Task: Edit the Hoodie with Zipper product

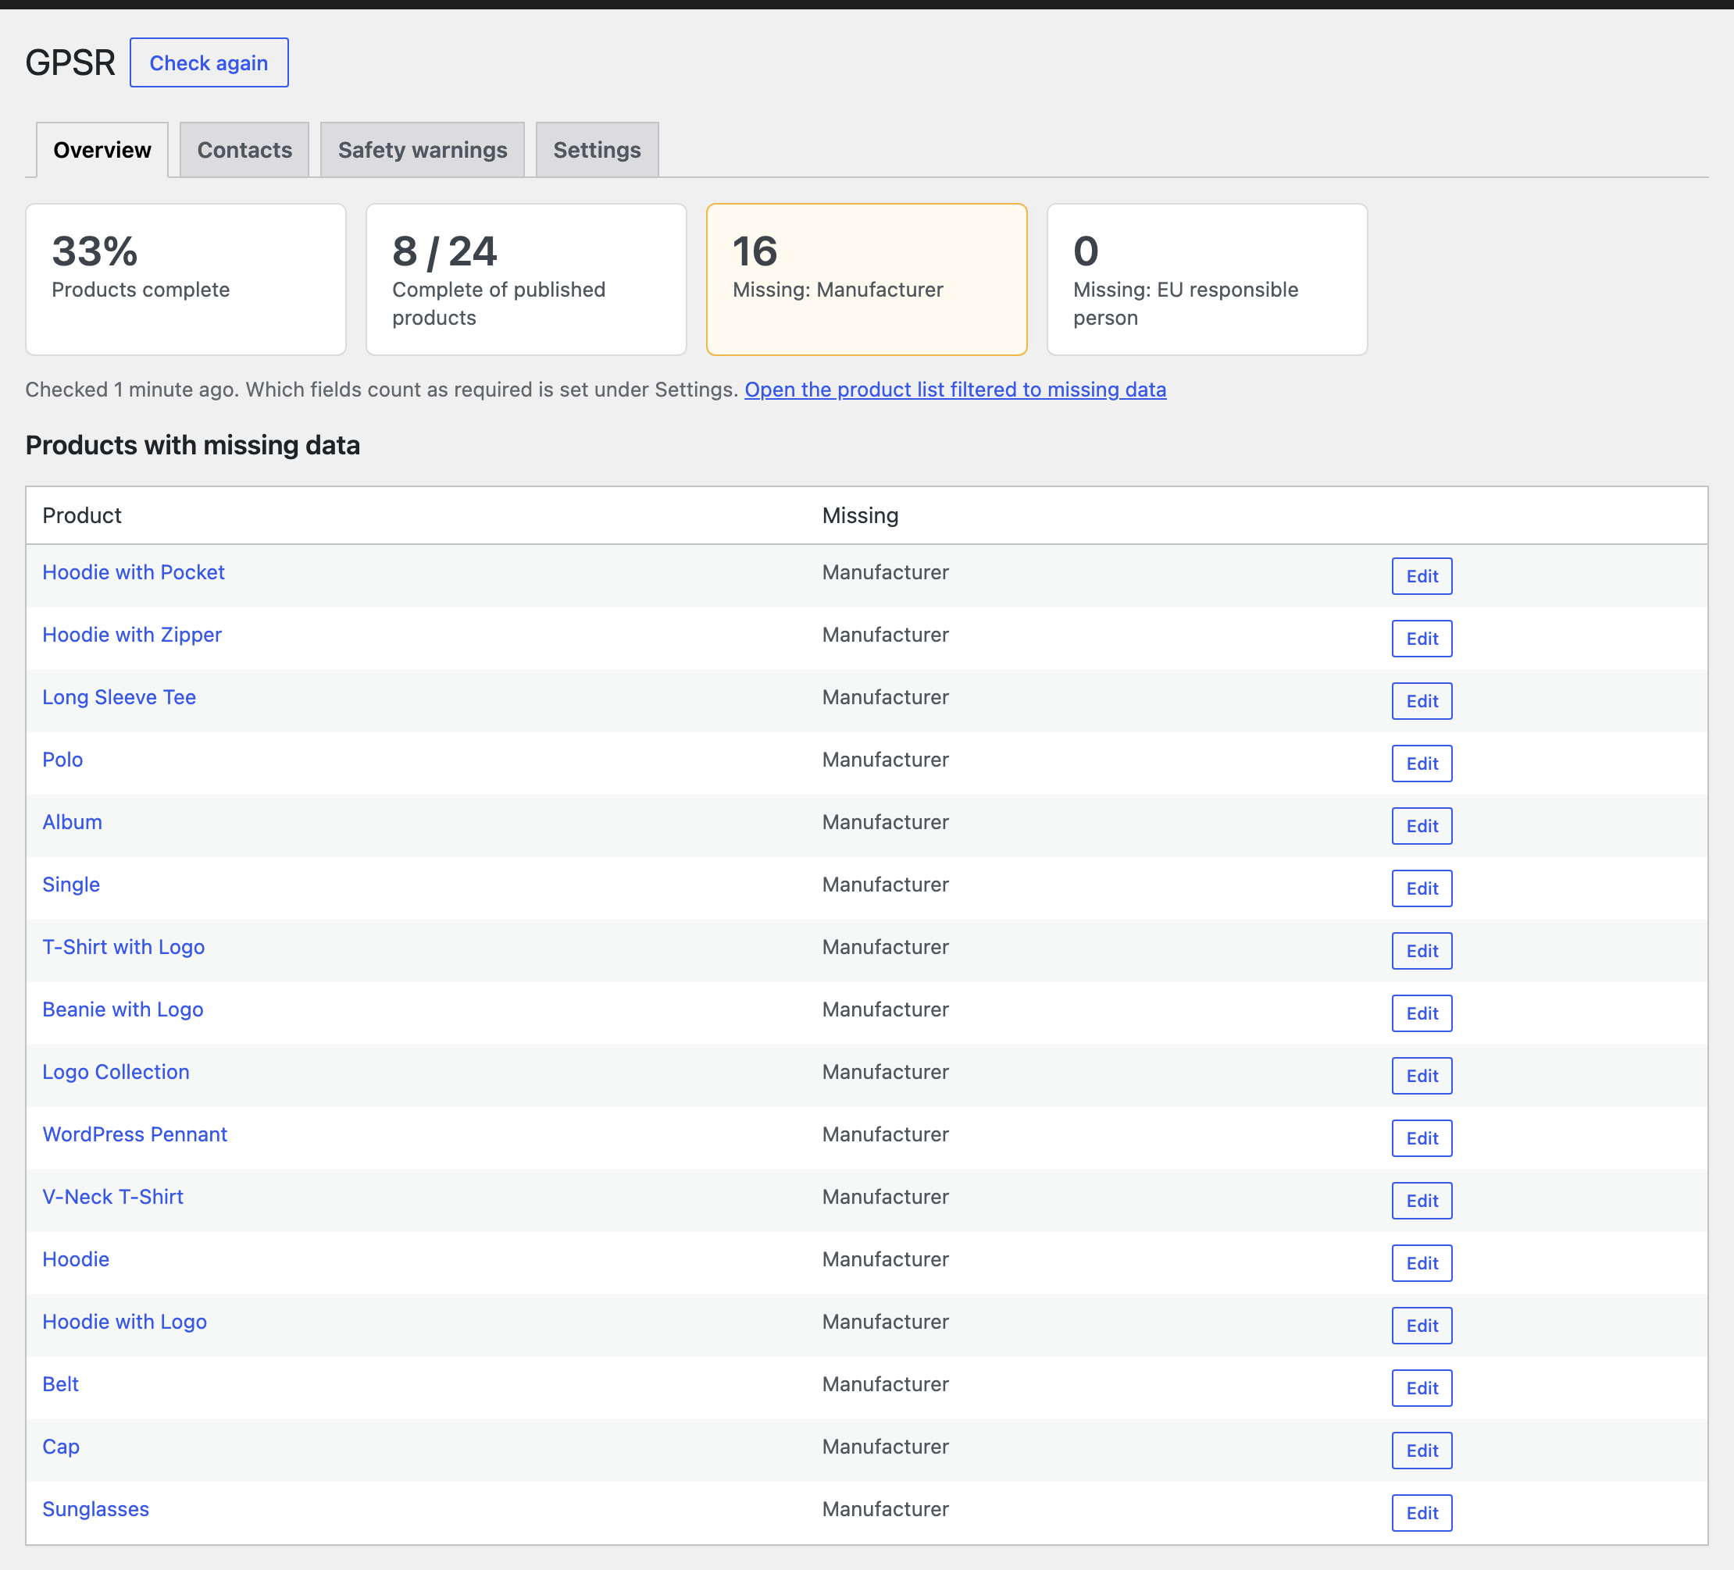Action: pyautogui.click(x=1422, y=639)
